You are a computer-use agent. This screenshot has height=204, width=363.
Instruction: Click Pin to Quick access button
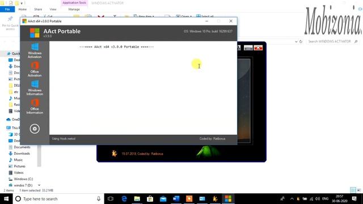(10, 23)
